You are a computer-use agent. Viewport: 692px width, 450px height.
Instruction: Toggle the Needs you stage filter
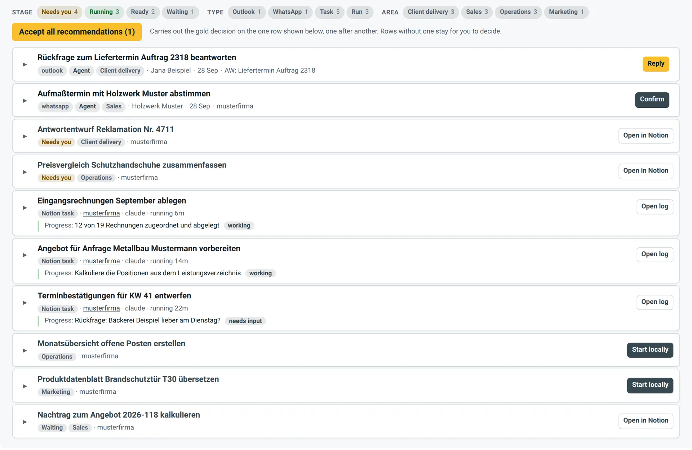pyautogui.click(x=59, y=12)
